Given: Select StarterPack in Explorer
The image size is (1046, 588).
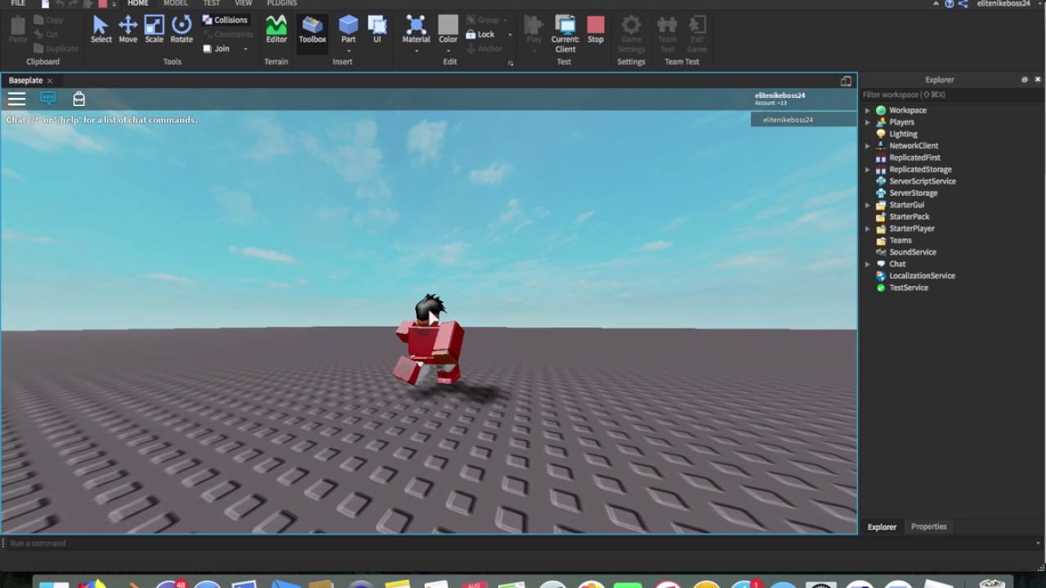Looking at the screenshot, I should pyautogui.click(x=909, y=217).
